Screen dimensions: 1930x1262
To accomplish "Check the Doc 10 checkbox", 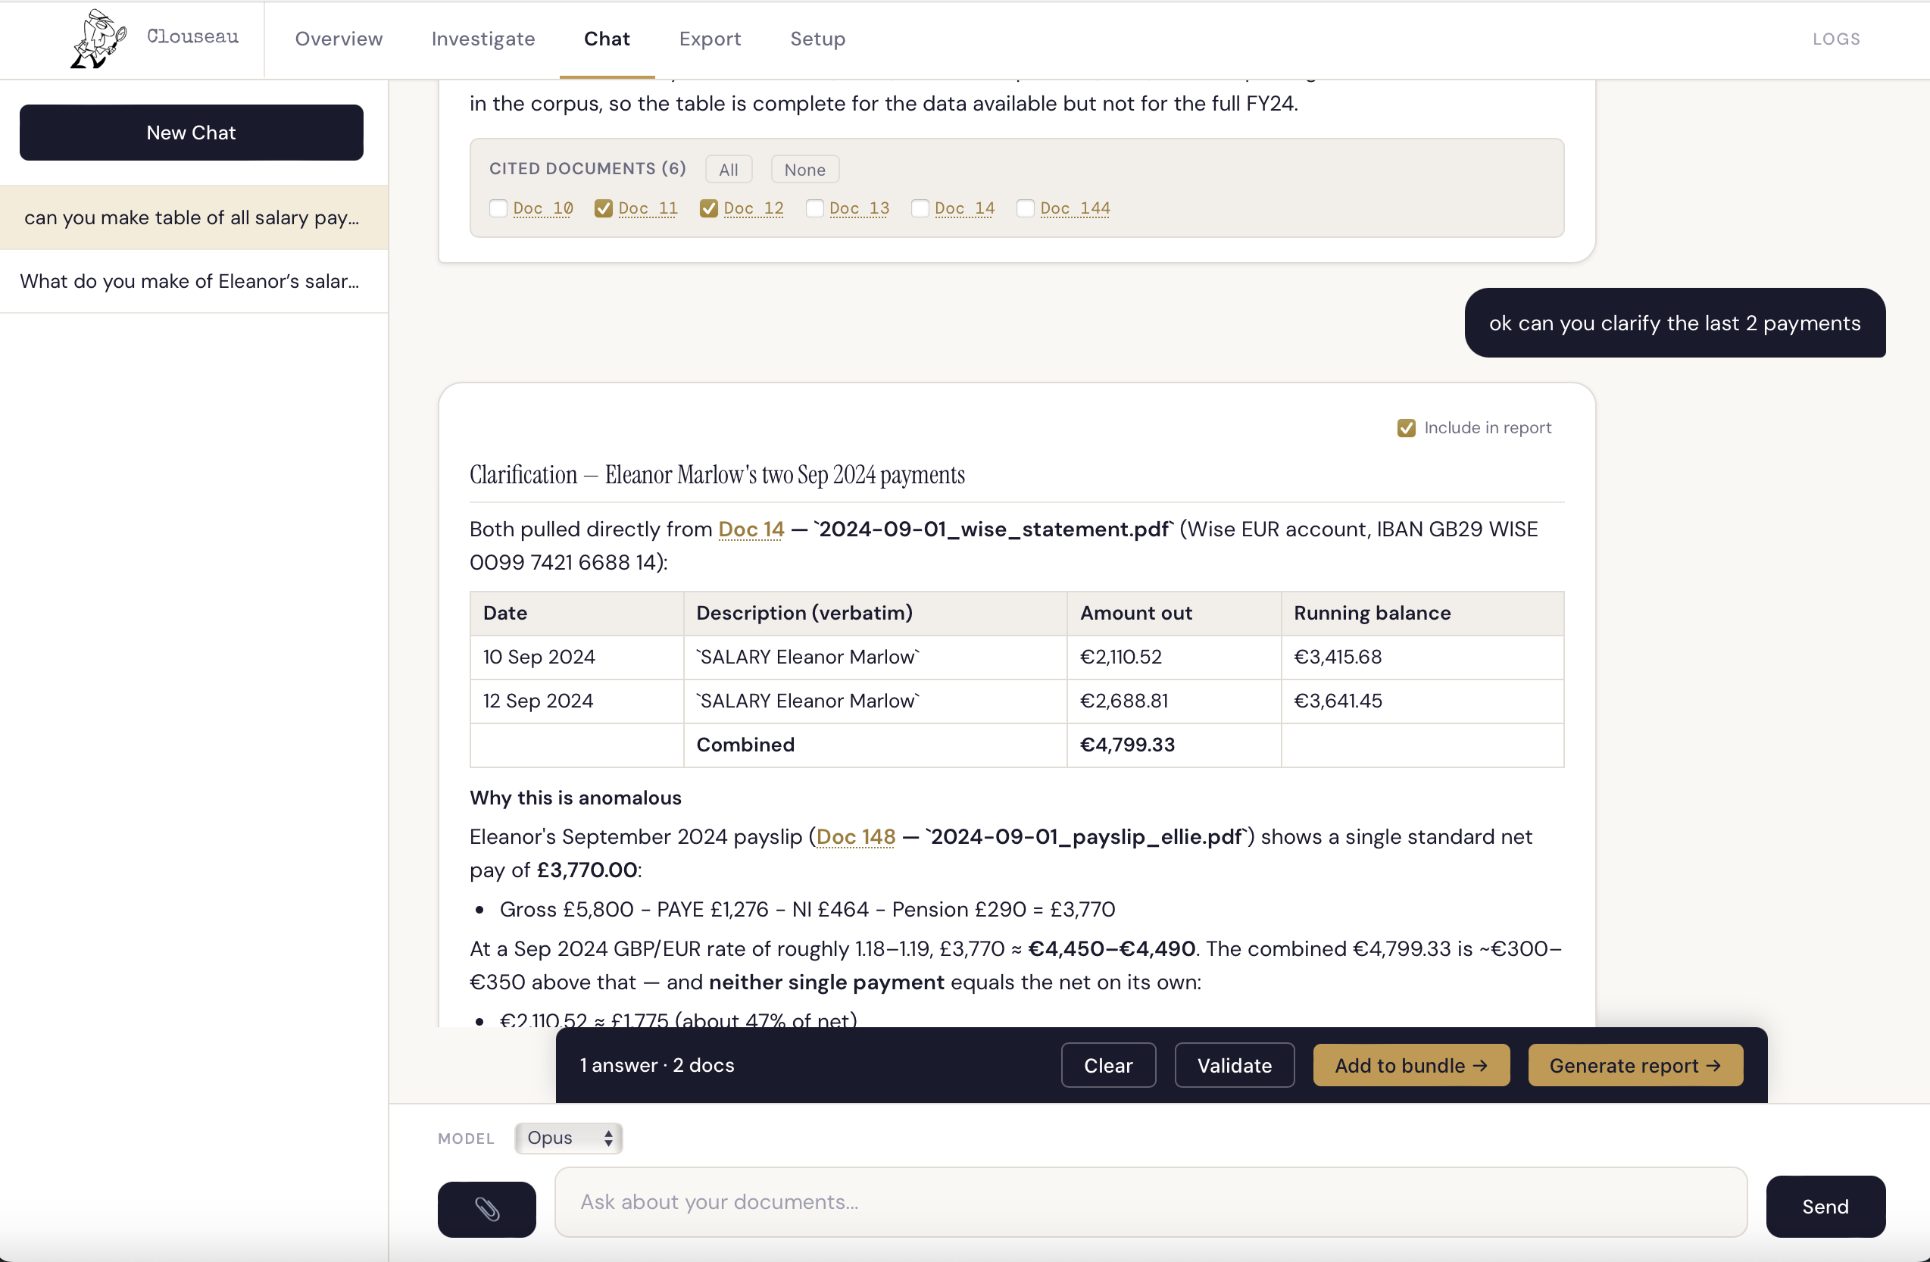I will (498, 208).
